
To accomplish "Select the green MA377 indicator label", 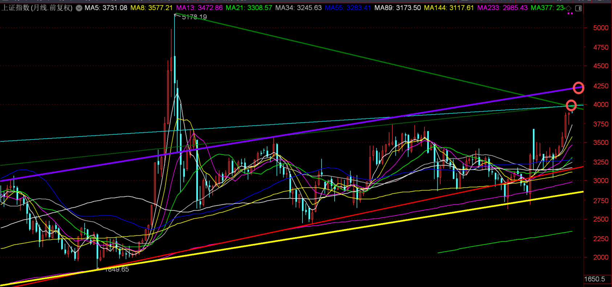I will coord(547,8).
